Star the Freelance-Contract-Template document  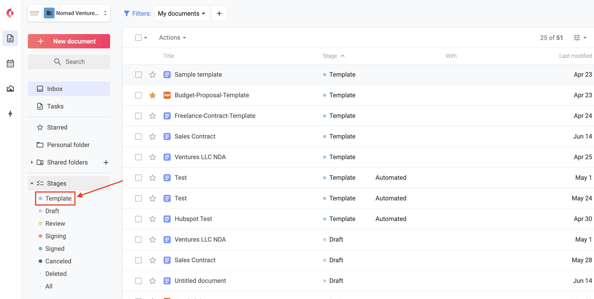point(152,116)
